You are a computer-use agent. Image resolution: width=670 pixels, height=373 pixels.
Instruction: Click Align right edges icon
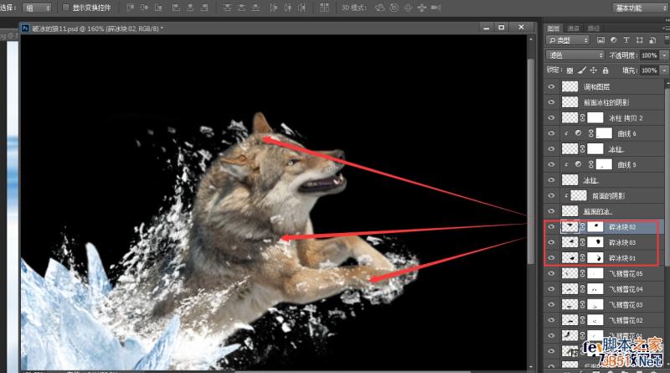[204, 8]
